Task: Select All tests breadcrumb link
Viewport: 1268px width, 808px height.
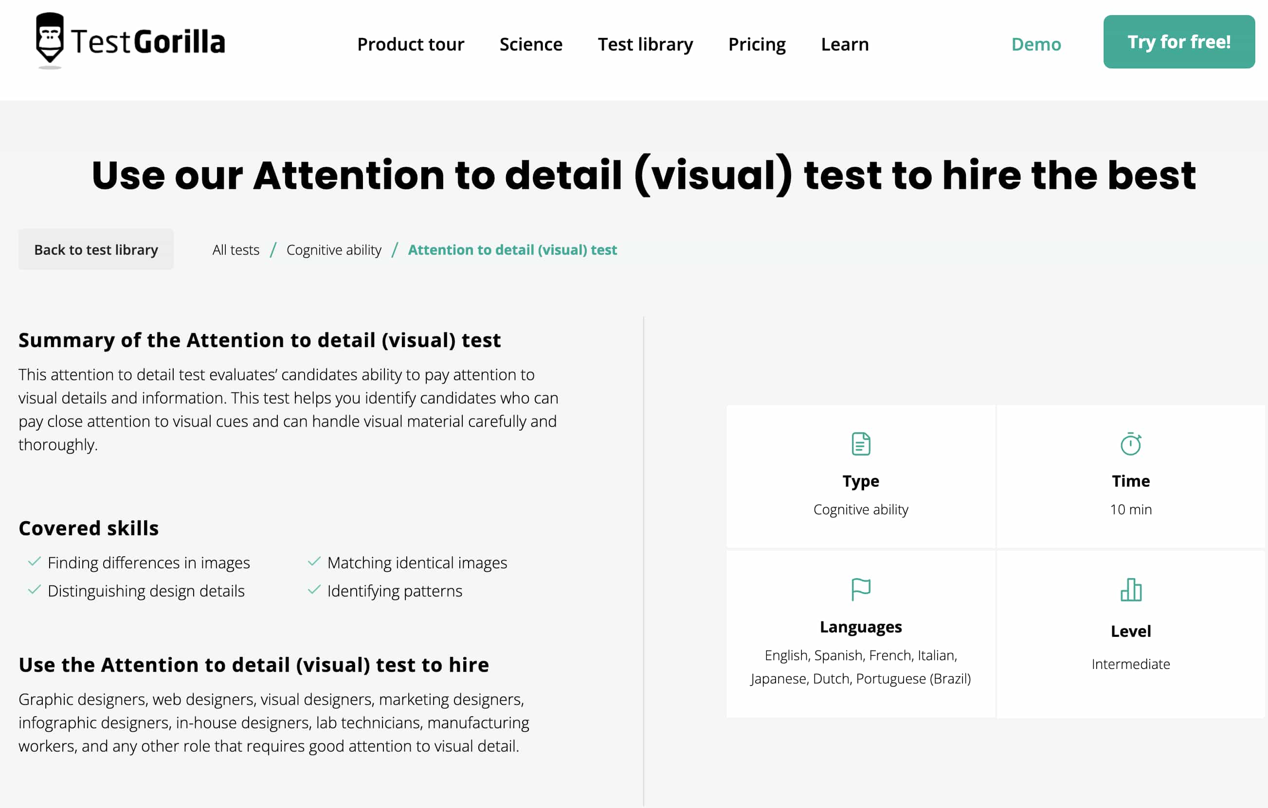Action: click(x=235, y=250)
